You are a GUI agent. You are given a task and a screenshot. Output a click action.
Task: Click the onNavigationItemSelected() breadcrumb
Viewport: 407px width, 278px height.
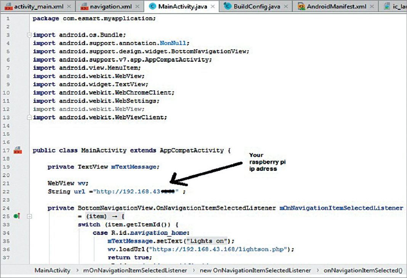pos(362,270)
